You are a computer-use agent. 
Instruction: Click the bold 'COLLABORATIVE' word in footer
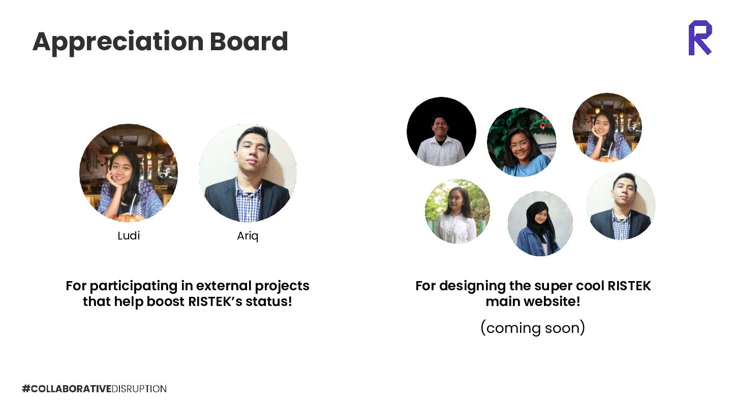71,389
